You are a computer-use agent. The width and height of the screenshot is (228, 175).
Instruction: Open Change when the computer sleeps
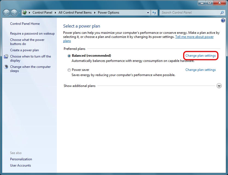coord(30,69)
